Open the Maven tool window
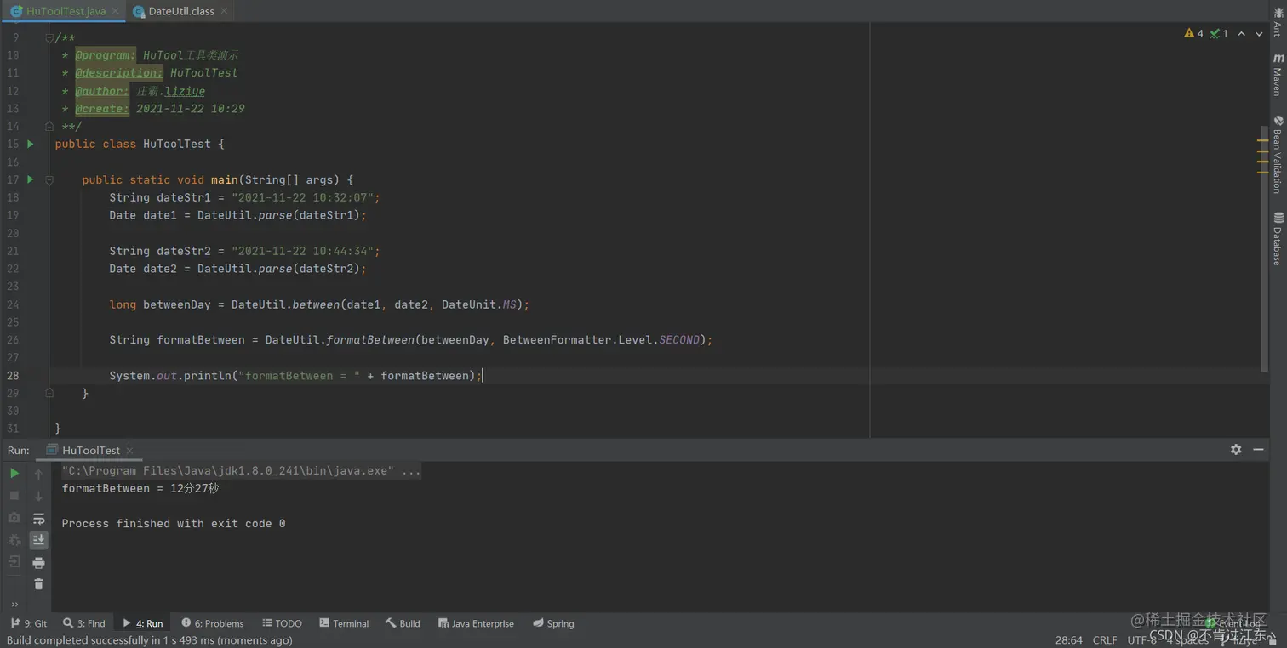This screenshot has height=648, width=1287. (1278, 74)
